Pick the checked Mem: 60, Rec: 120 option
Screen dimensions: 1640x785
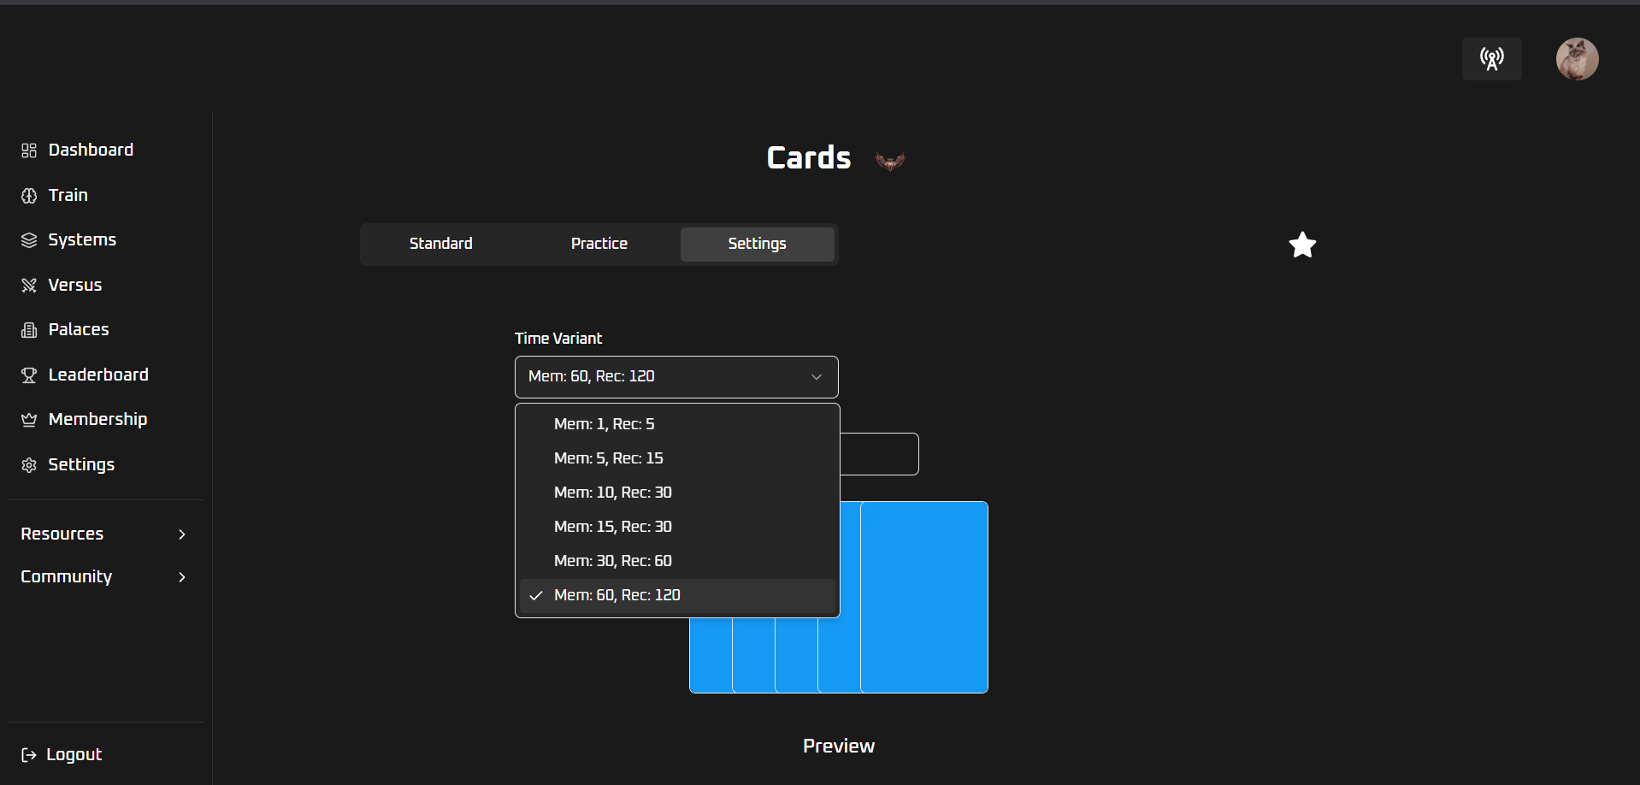[x=616, y=595]
